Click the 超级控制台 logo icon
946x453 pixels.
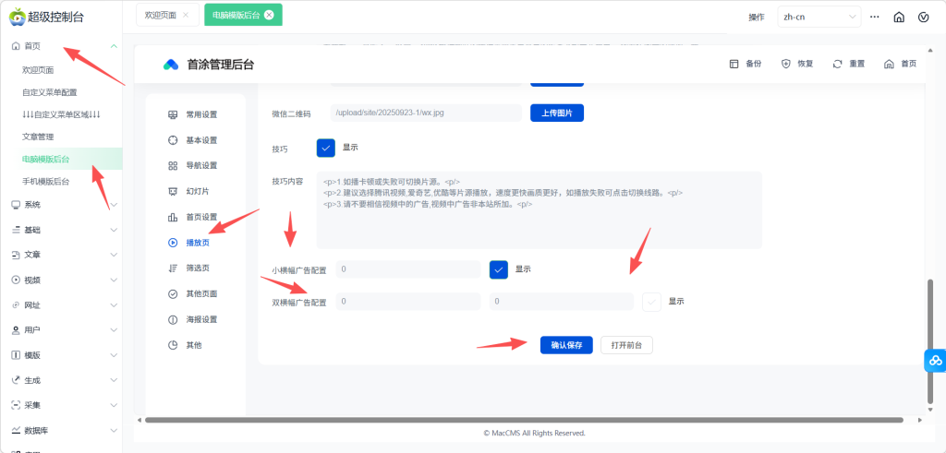pos(18,17)
